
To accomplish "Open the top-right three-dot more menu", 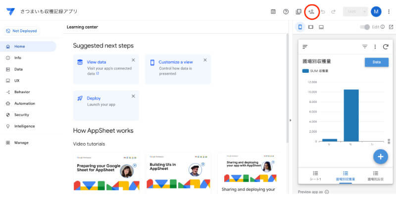I will [389, 12].
